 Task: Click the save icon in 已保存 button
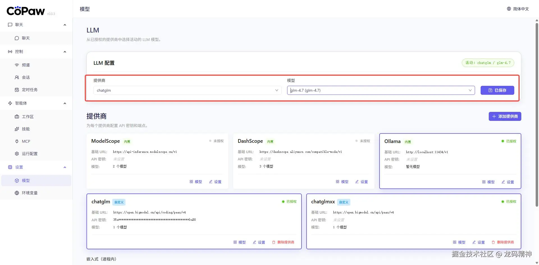pos(490,90)
